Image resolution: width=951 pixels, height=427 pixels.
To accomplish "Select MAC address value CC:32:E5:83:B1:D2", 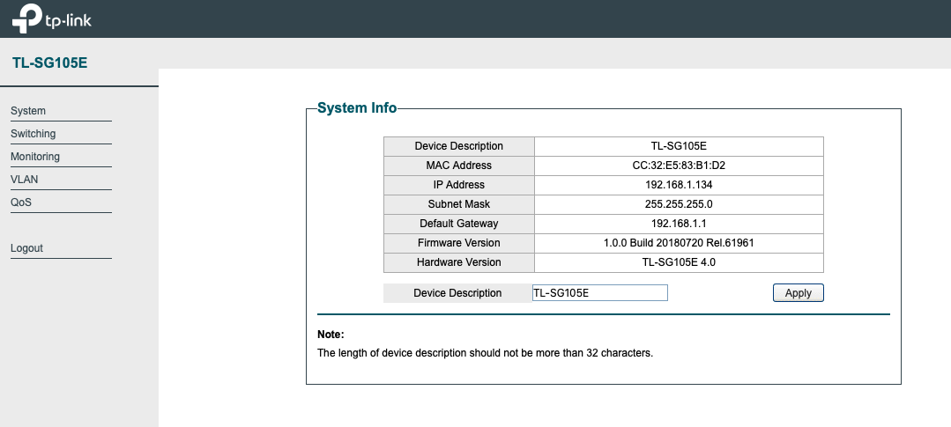I will pyautogui.click(x=679, y=166).
